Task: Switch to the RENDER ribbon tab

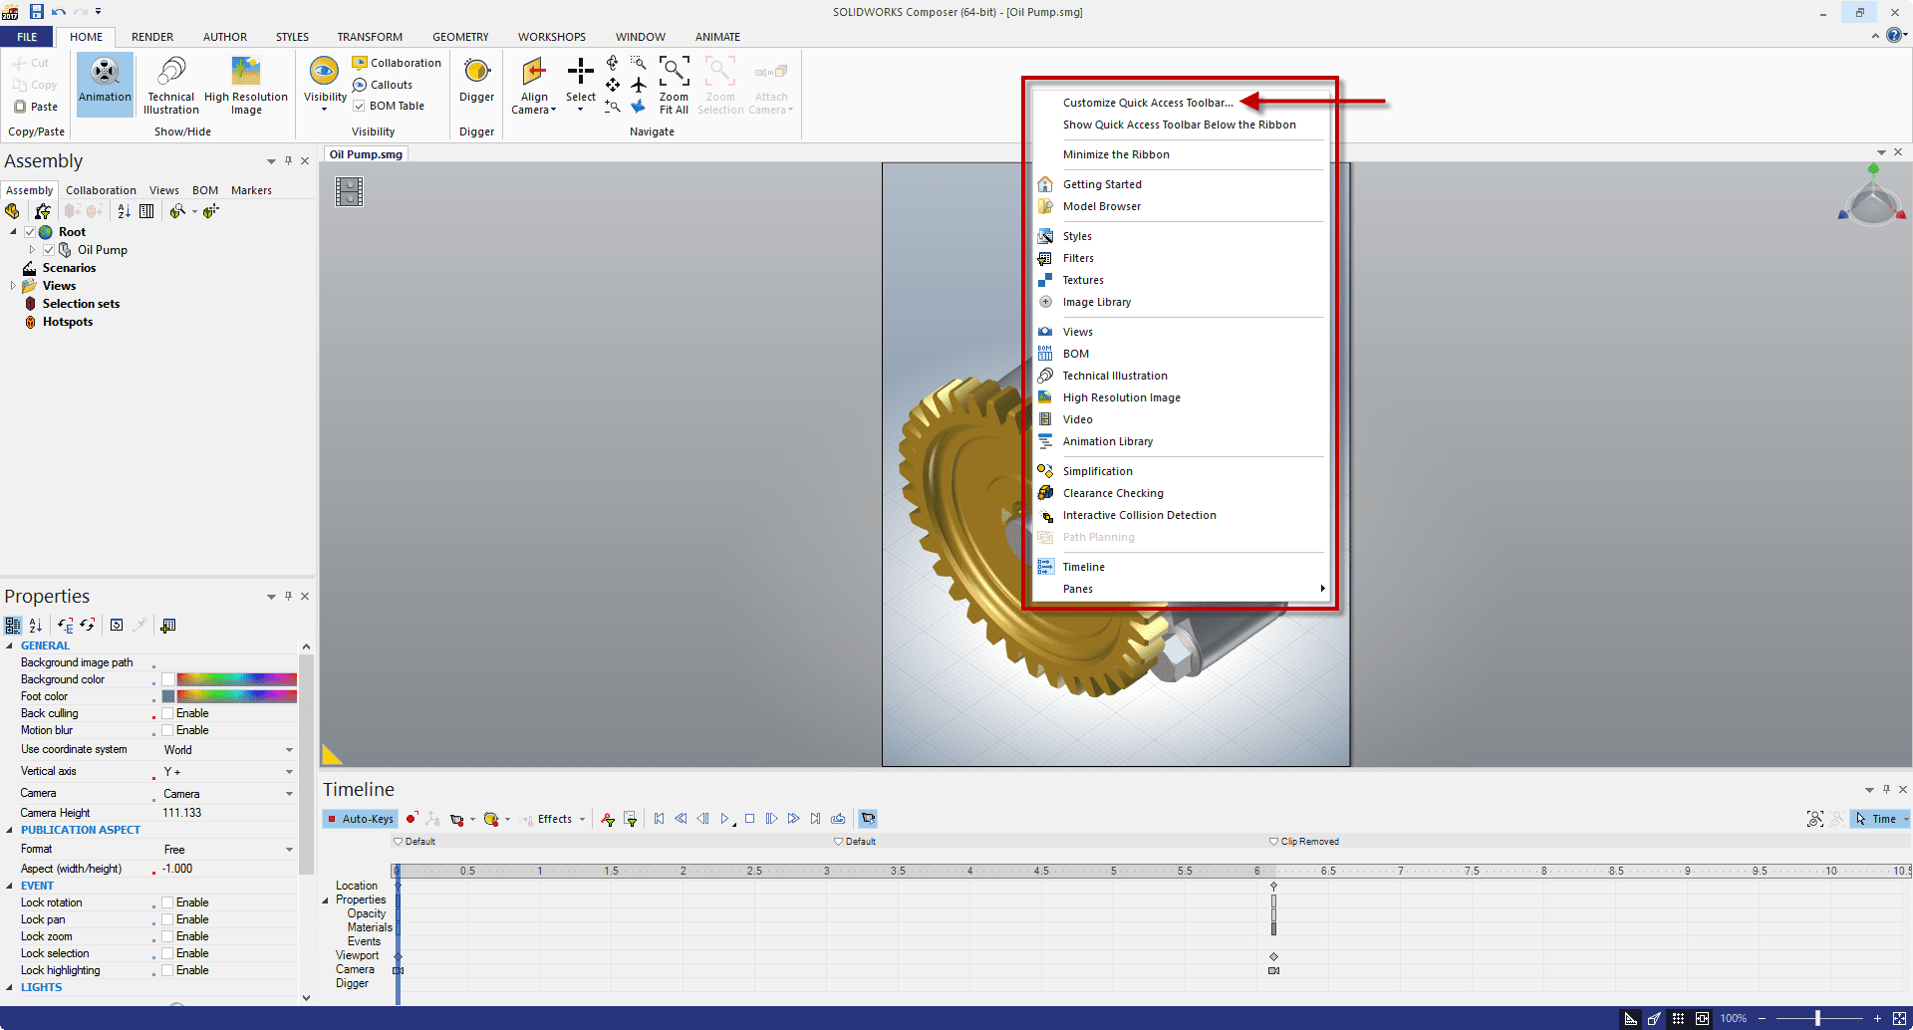Action: coord(152,37)
